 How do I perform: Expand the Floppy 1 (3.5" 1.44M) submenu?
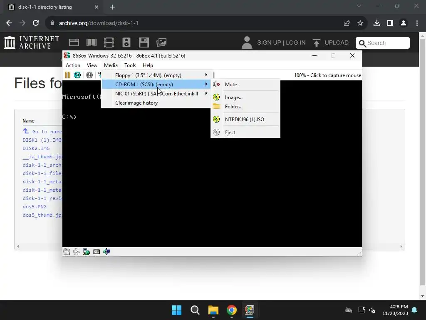click(156, 75)
